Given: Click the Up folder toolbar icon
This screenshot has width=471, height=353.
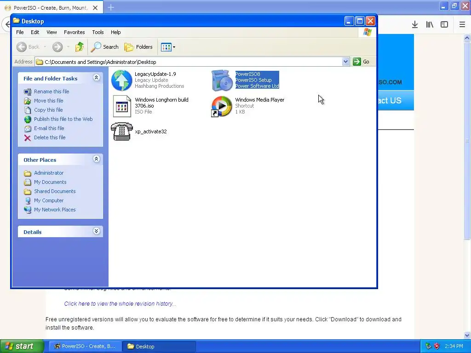Looking at the screenshot, I should click(80, 47).
